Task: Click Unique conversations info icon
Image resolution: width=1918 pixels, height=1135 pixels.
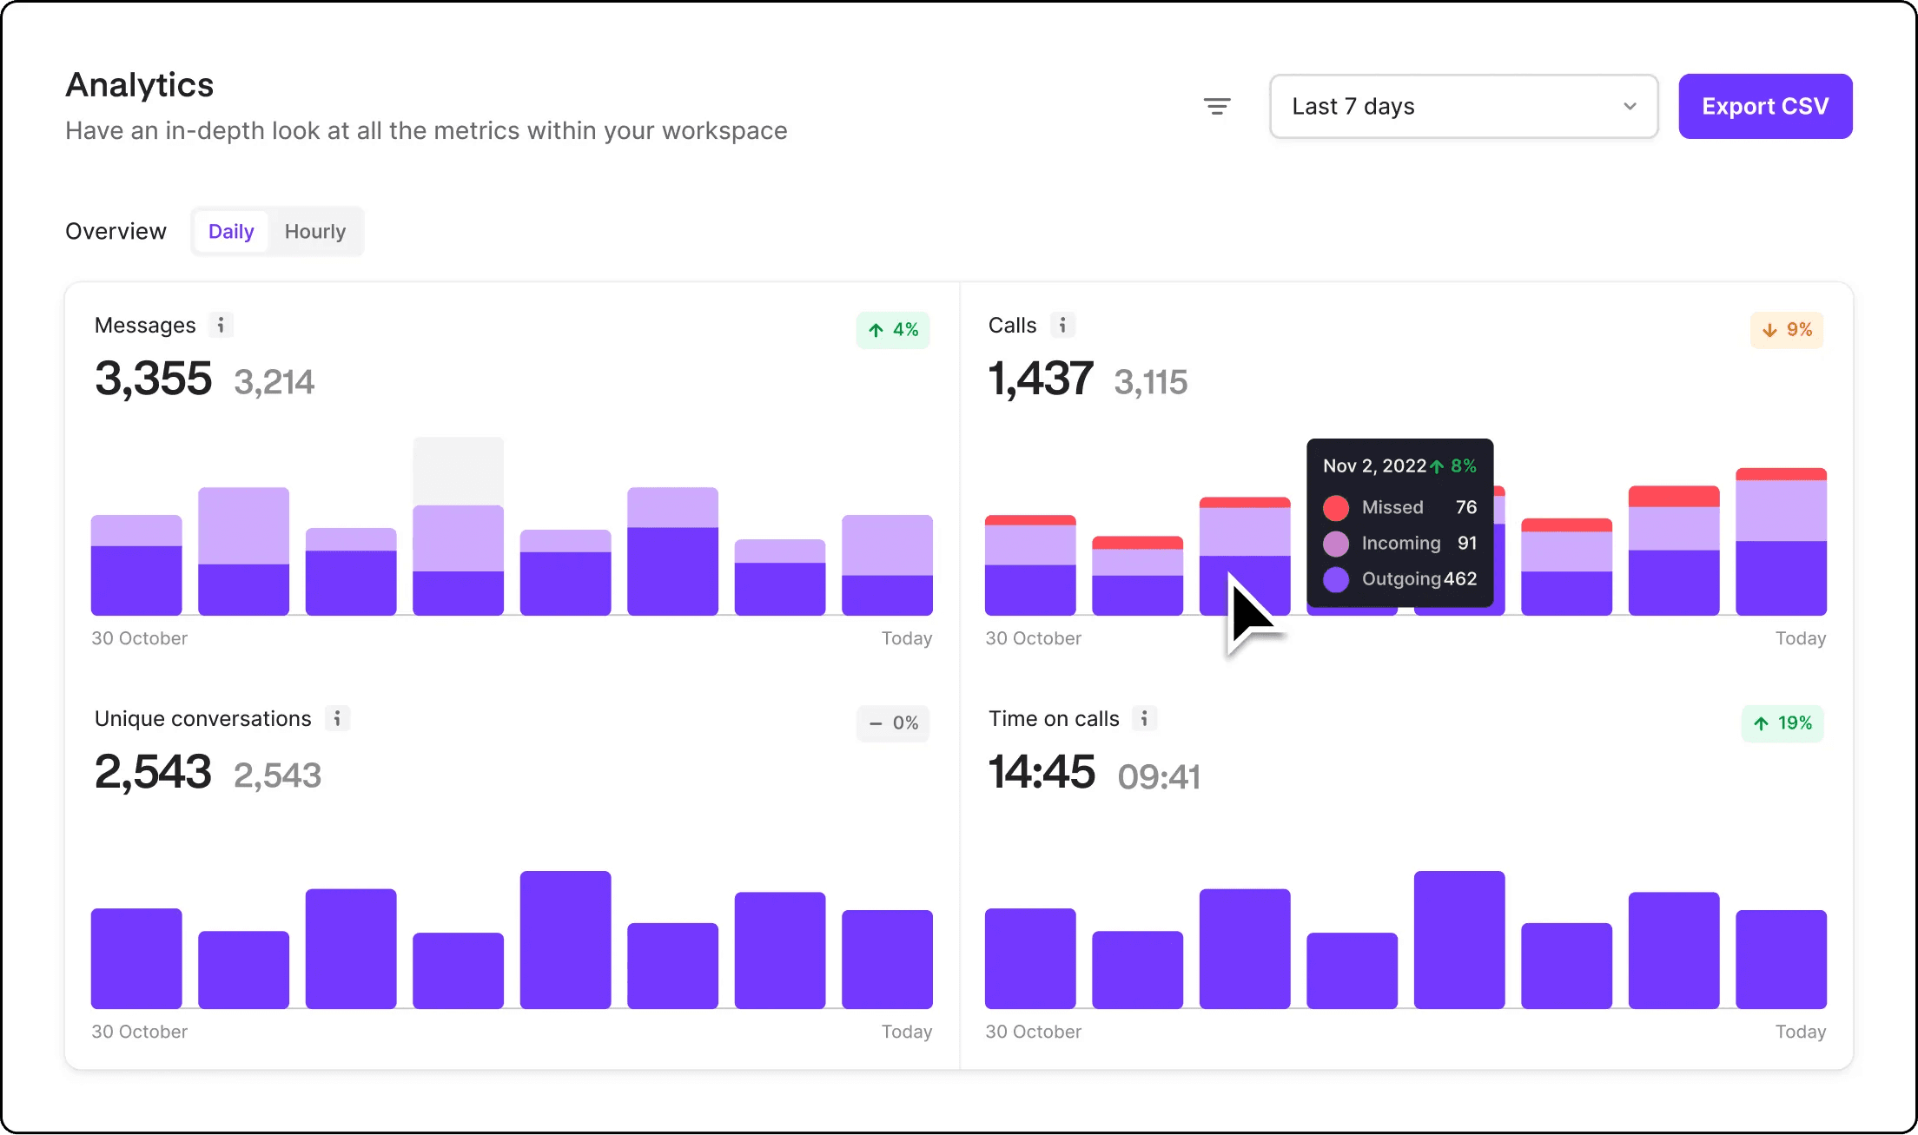Action: [337, 718]
